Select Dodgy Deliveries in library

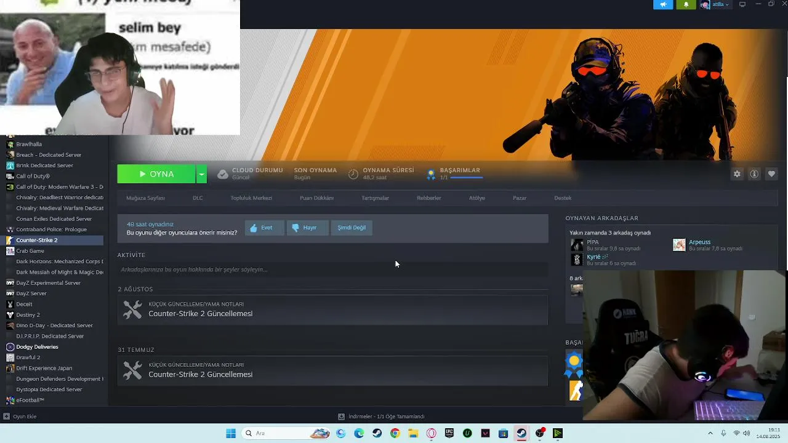[x=37, y=347]
